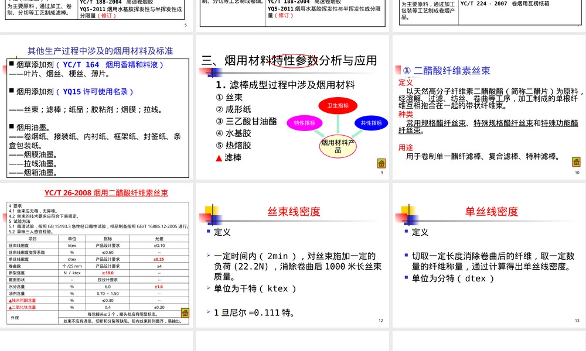Click the bullet 单位为分特（dtex）

tap(452, 278)
